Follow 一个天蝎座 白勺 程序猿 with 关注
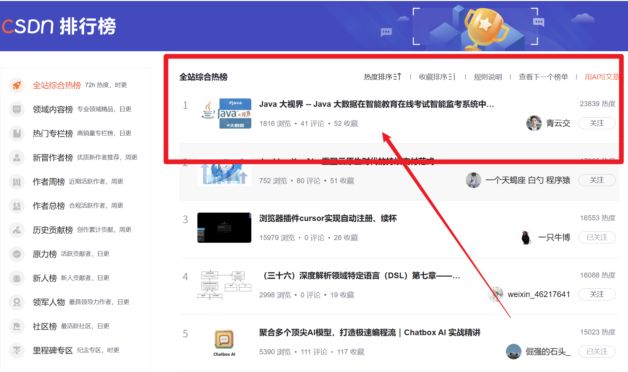This screenshot has width=628, height=372. pyautogui.click(x=597, y=180)
